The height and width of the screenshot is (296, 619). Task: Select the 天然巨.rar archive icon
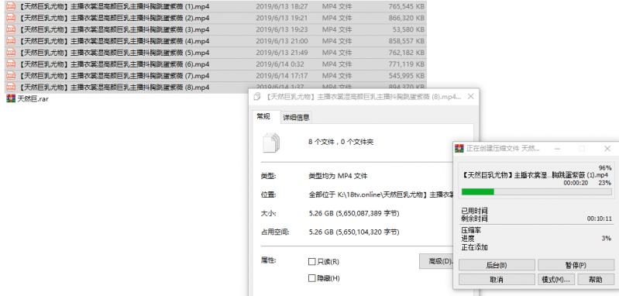coord(11,98)
